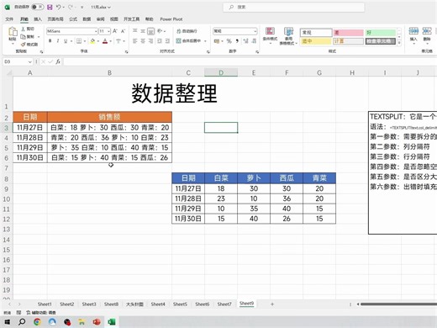Click the accessibility status in status bar
This screenshot has width=437, height=328.
pyautogui.click(x=41, y=312)
